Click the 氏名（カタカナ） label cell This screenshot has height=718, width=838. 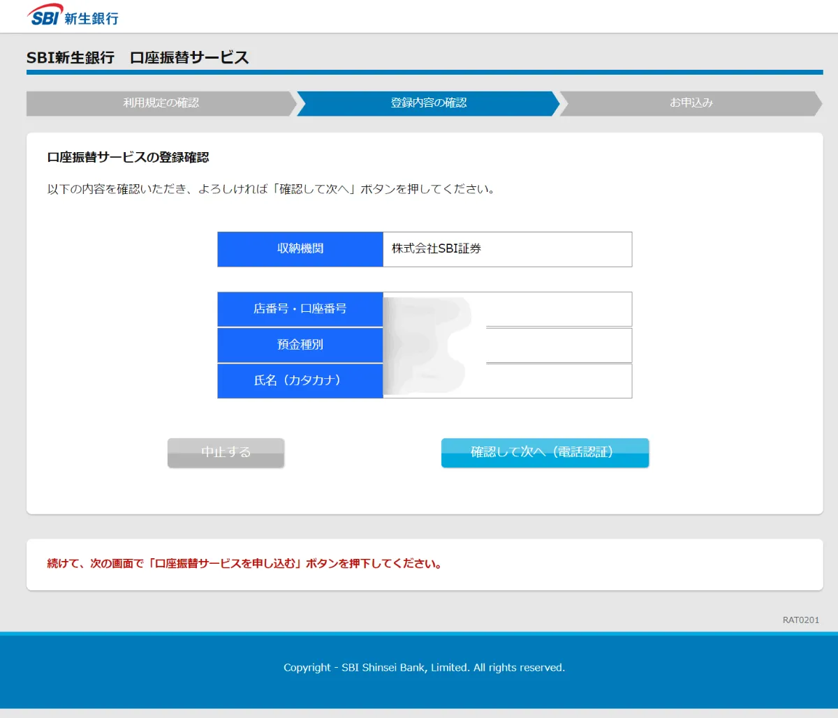pos(300,381)
